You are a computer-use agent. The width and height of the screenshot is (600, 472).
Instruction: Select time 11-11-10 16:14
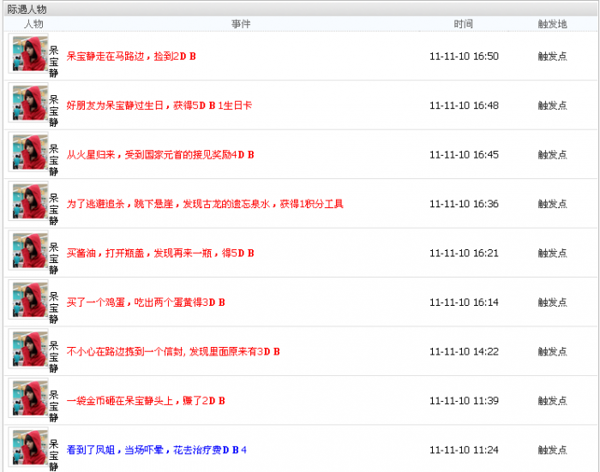(464, 302)
